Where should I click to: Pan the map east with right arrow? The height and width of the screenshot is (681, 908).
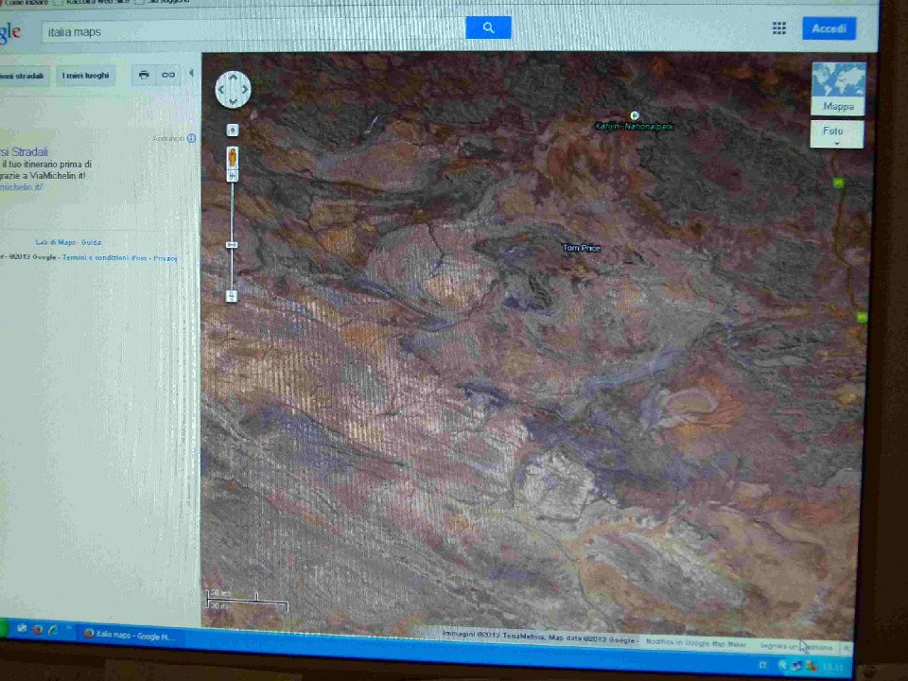[x=245, y=89]
